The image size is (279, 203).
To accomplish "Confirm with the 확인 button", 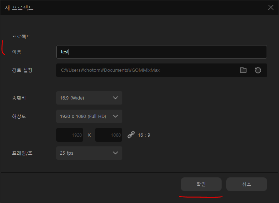I will pyautogui.click(x=201, y=184).
